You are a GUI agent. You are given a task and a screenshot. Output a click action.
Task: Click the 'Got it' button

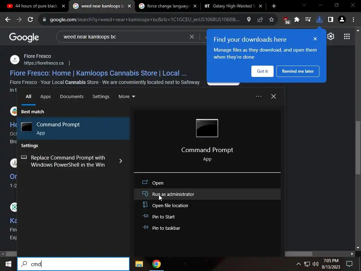(262, 71)
